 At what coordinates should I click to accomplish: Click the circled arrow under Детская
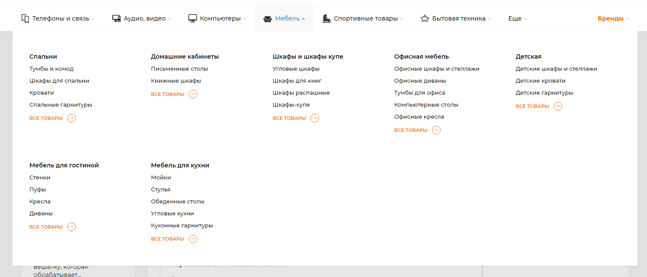click(558, 106)
